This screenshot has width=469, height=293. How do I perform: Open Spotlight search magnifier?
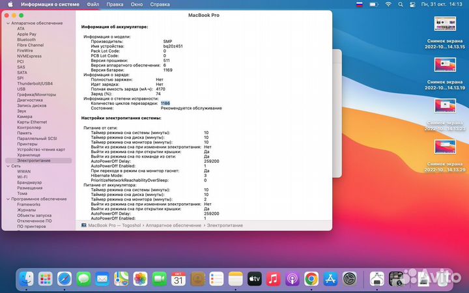pos(401,5)
